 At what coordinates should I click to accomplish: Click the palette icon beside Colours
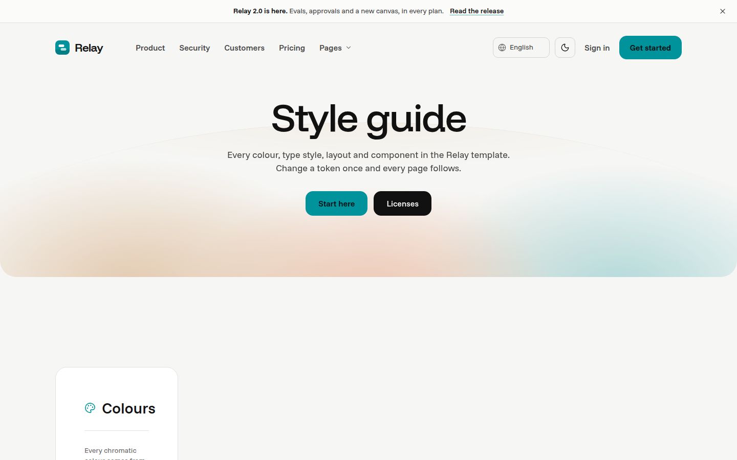[x=90, y=408]
